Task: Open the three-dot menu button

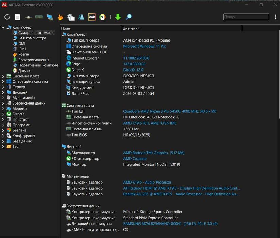Action: [x=276, y=17]
